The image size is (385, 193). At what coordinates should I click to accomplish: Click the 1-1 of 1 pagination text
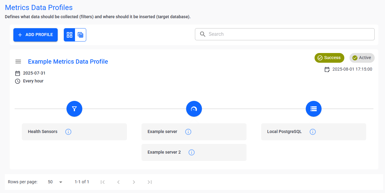coord(82,182)
